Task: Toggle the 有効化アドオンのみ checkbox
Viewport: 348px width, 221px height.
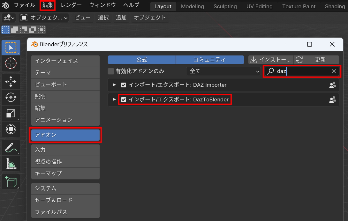Action: pyautogui.click(x=111, y=71)
